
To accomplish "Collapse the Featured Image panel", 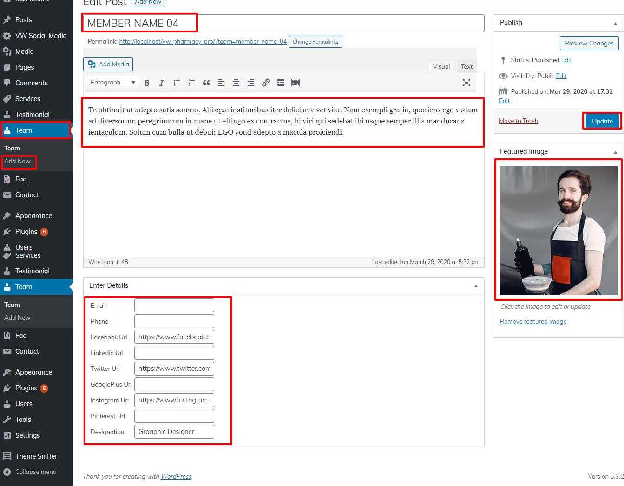I will 615,152.
